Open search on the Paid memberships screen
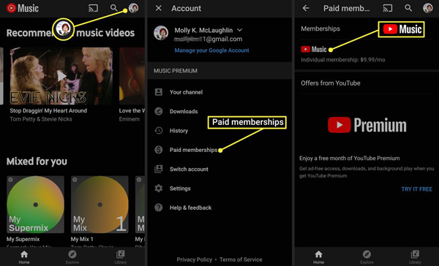Screen dimensions: 439x266 click(408, 8)
